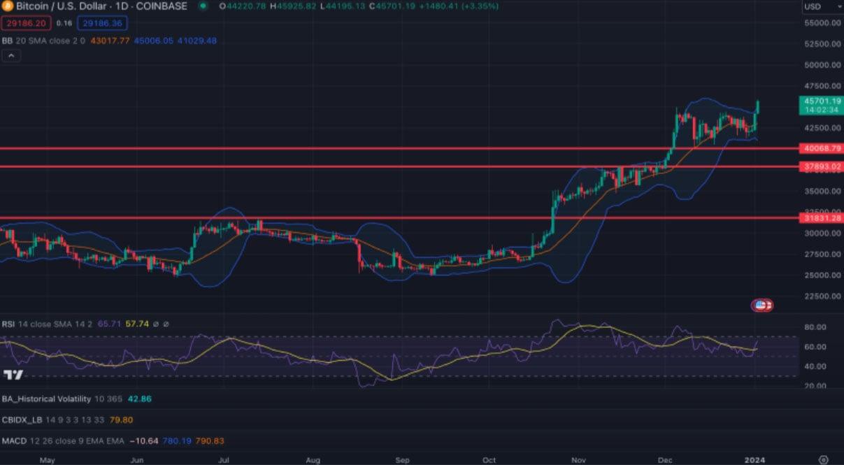This screenshot has height=465, width=844.
Task: Click the May label on time axis
Action: point(48,460)
